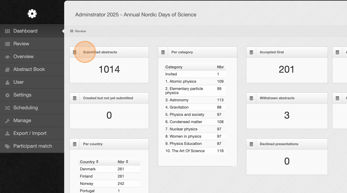Open Abstract Book page
347x193 pixels.
click(x=32, y=69)
